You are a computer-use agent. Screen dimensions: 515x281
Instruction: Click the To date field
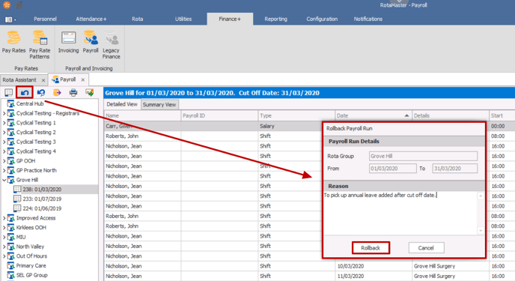pos(454,169)
